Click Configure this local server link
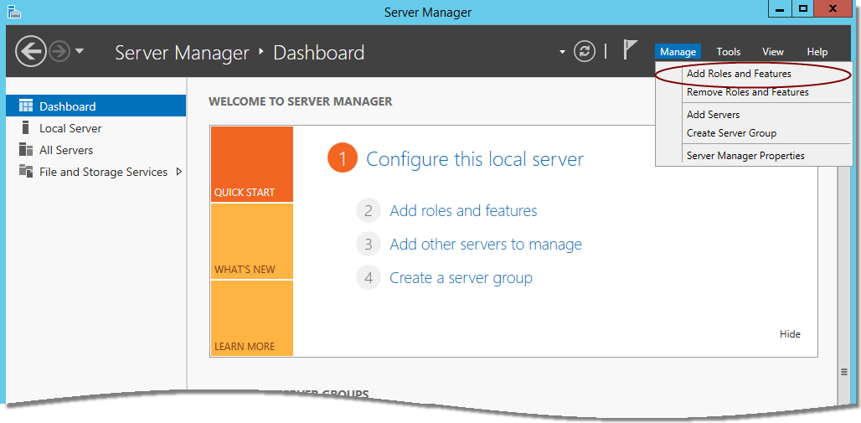The height and width of the screenshot is (423, 861). click(475, 159)
